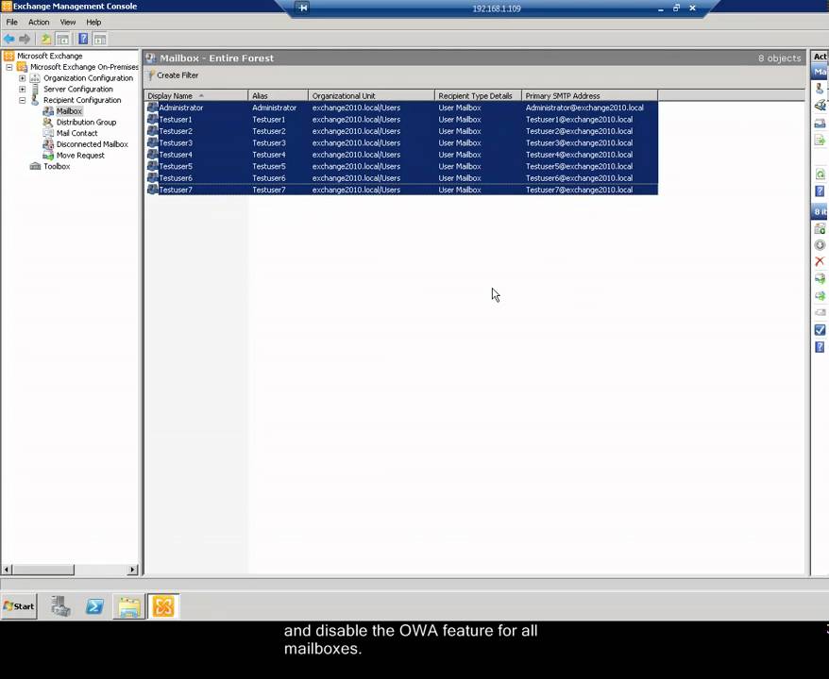This screenshot has width=829, height=679.
Task: Select Organization Configuration in the tree
Action: (89, 78)
